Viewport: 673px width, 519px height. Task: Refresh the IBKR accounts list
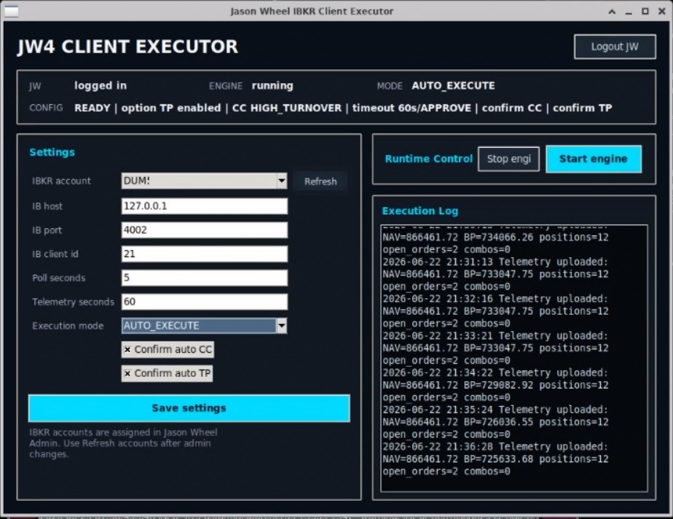point(320,182)
